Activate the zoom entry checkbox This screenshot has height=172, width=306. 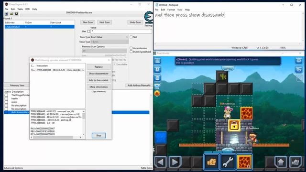6,102
